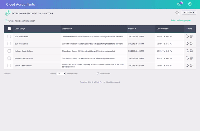This screenshot has height=131, width=200.
Task: Open the edit icon for Schurr, Dean Anthony row
Action: click(x=187, y=65)
